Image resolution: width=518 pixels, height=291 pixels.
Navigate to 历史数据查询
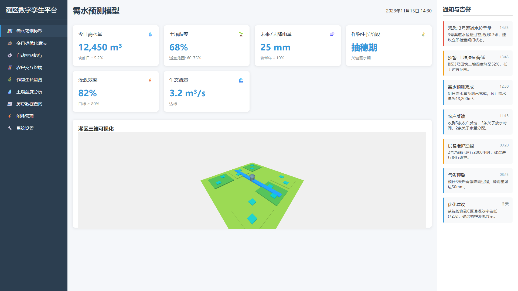(29, 104)
